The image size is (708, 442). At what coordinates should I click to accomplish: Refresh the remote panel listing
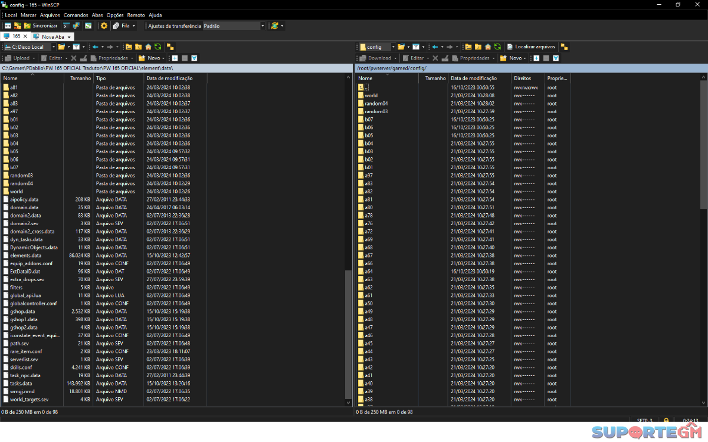(x=497, y=47)
